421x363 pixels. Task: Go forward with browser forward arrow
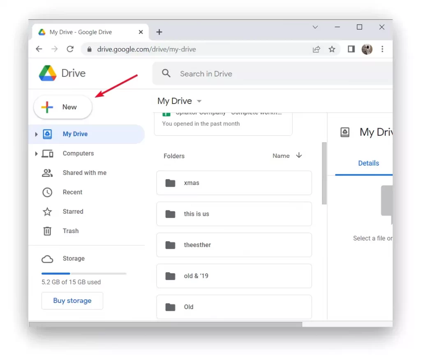coord(55,49)
